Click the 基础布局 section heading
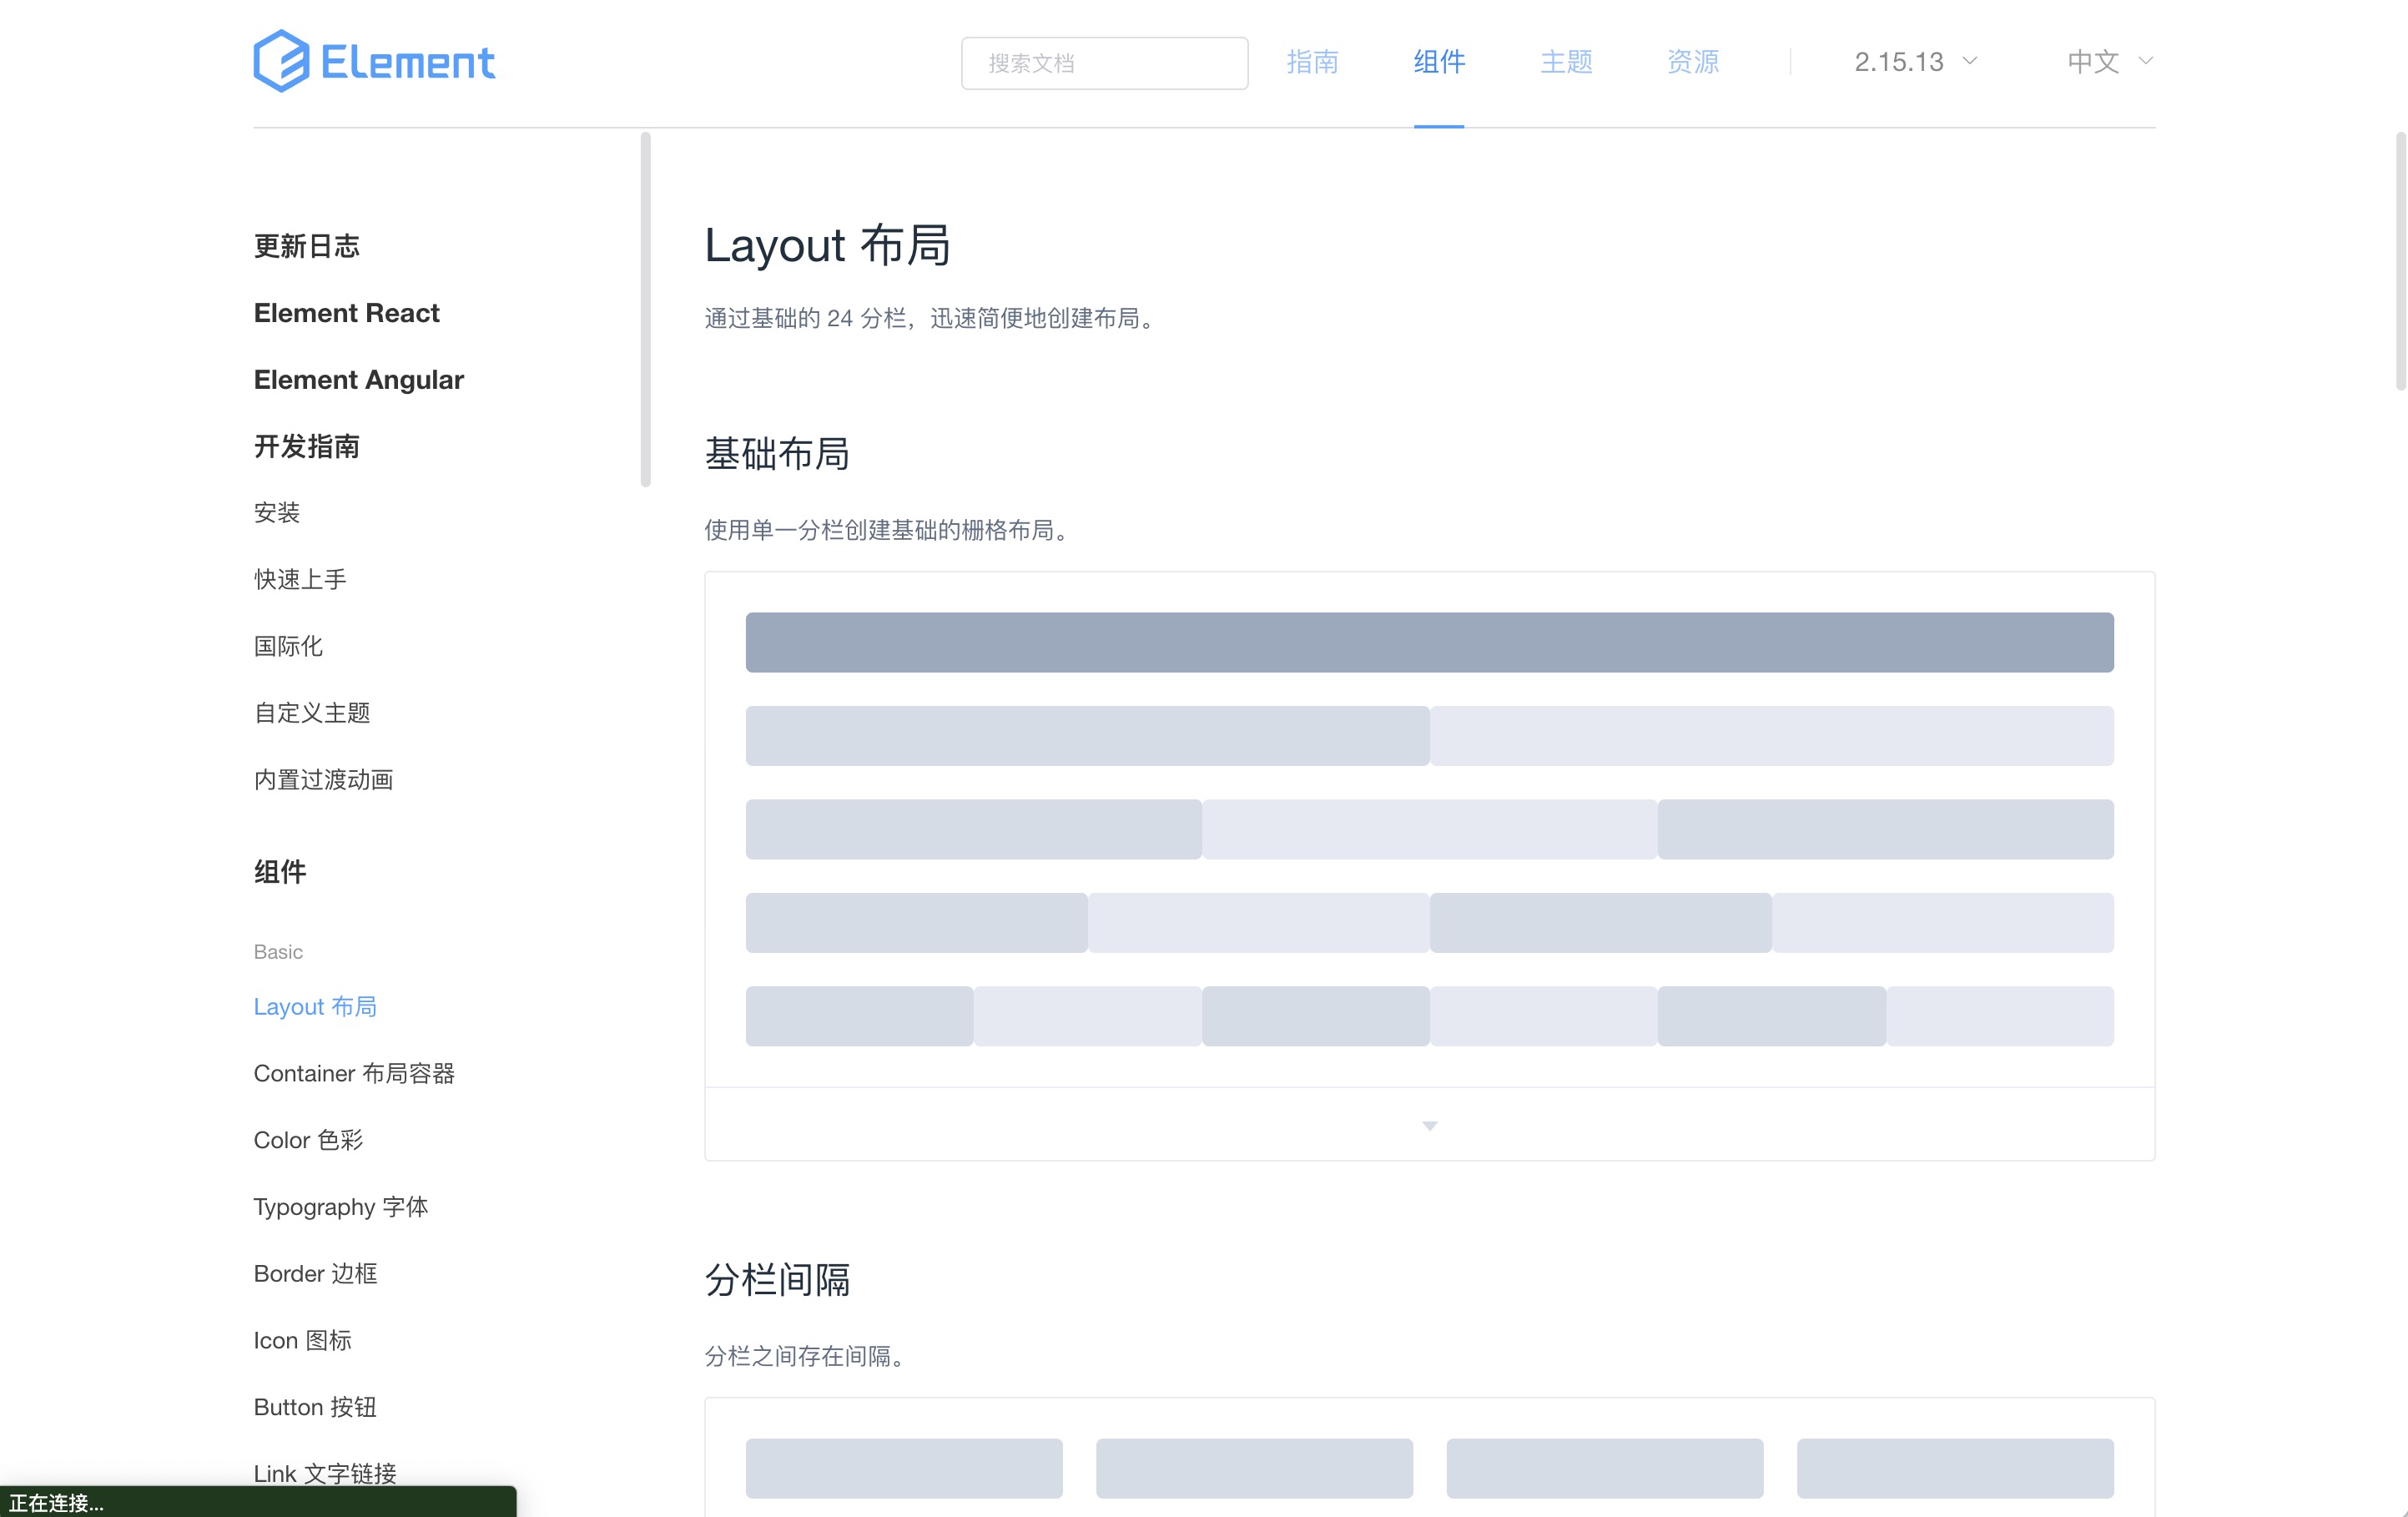 777,454
